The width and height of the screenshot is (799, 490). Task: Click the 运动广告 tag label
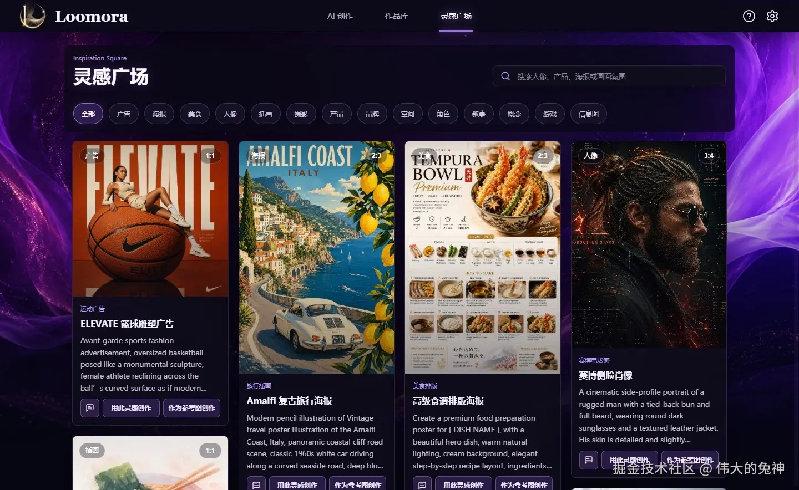(93, 309)
